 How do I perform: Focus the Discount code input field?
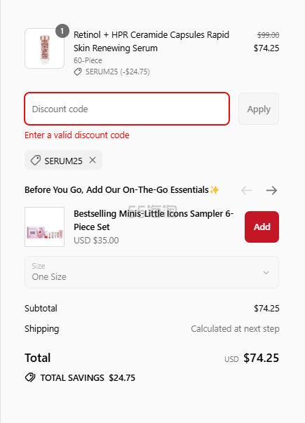127,109
